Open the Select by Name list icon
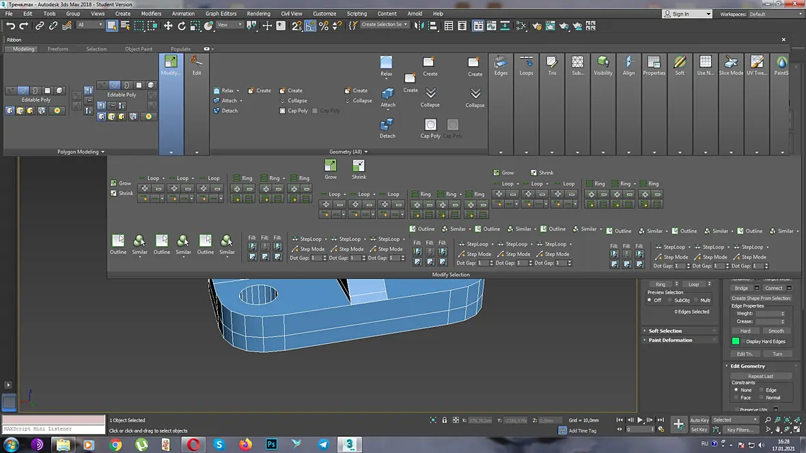 pyautogui.click(x=125, y=26)
